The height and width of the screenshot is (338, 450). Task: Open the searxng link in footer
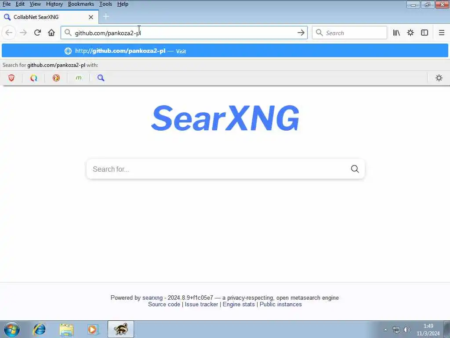(152, 298)
